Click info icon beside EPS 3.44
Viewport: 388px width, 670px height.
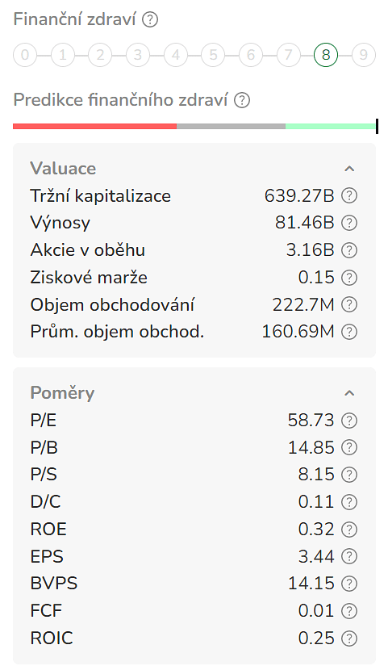(x=349, y=556)
